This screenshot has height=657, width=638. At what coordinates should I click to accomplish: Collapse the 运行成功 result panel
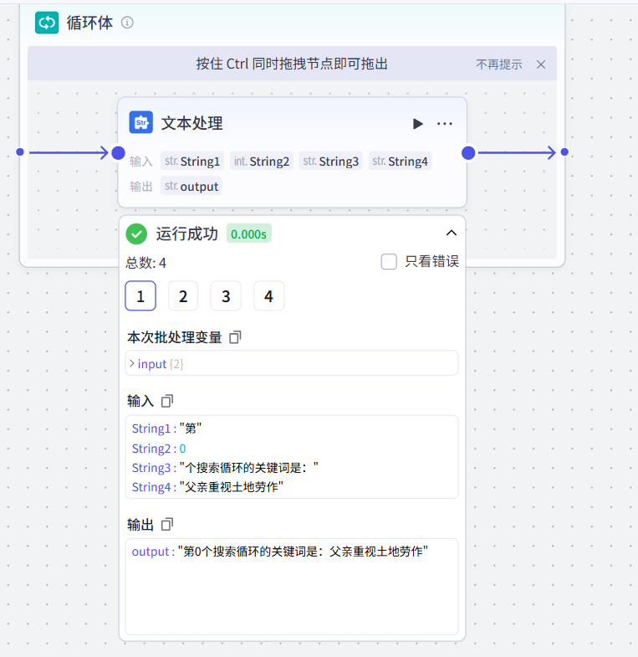click(x=451, y=234)
